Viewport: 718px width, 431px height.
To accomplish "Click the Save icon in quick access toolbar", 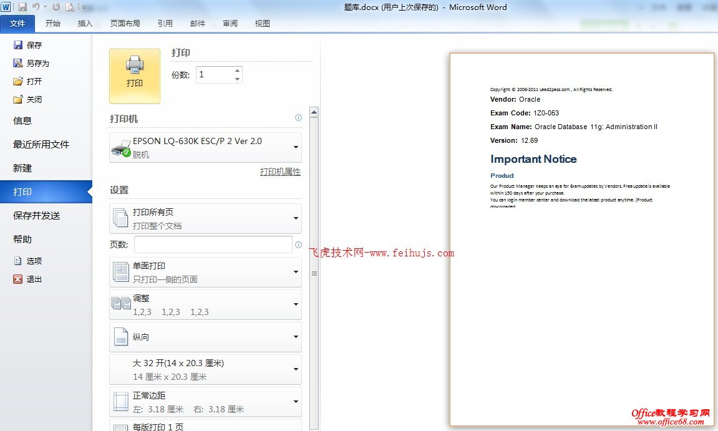I will coord(22,7).
